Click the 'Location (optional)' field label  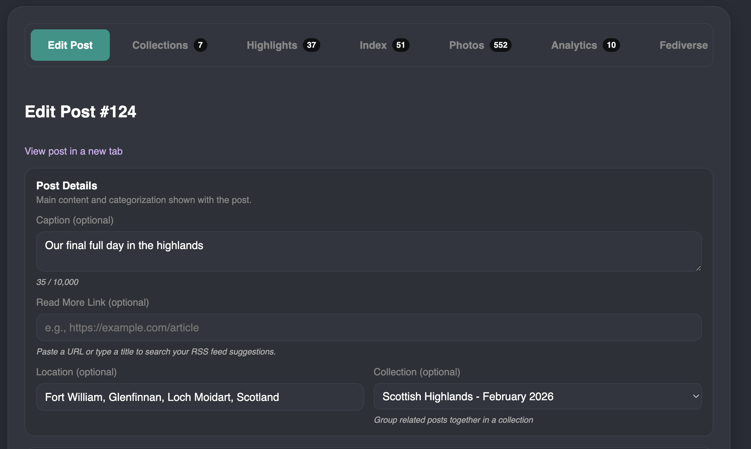point(76,372)
